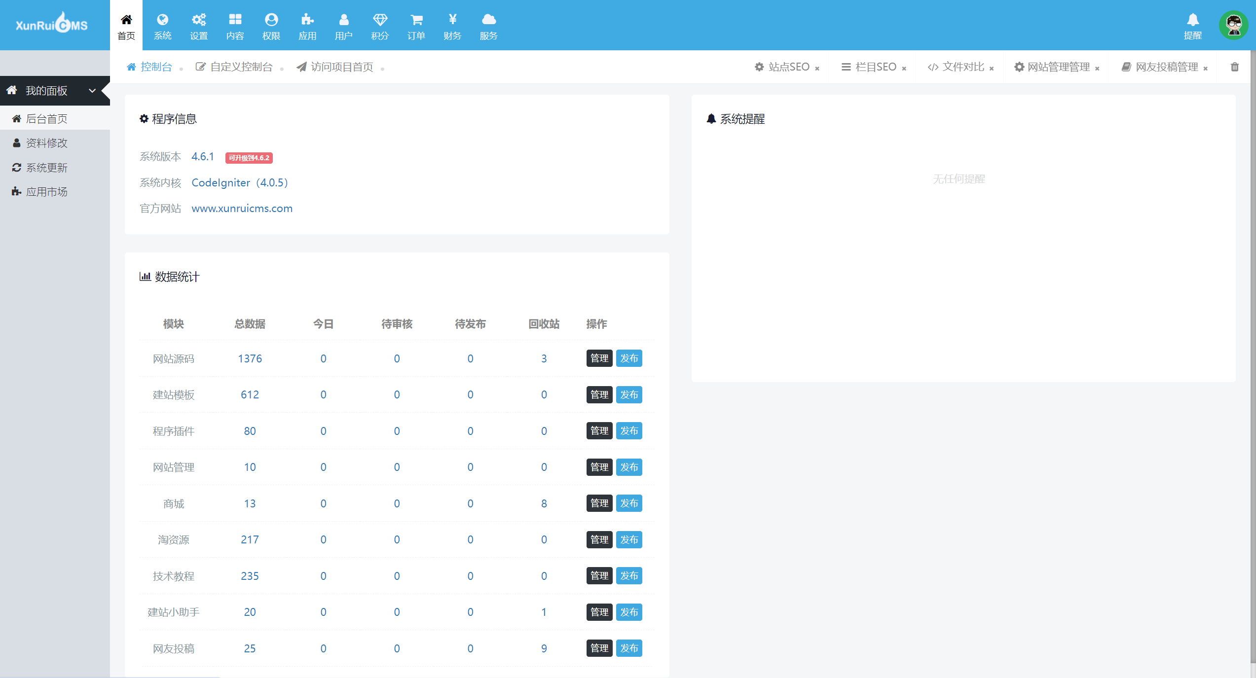Click 管理 for the 淘资源 row
The height and width of the screenshot is (678, 1256).
point(599,539)
